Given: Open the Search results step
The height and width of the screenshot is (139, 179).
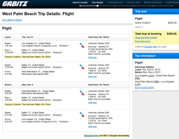Looking at the screenshot, I should tap(80, 3).
